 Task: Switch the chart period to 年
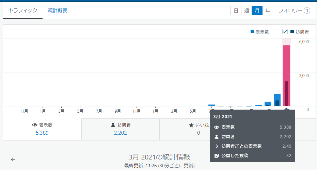tap(268, 11)
